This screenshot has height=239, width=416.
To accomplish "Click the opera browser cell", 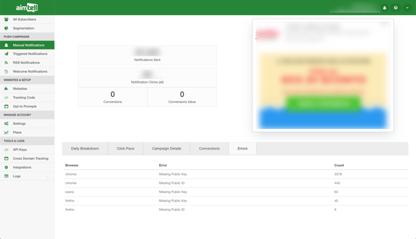I will coord(70,192).
